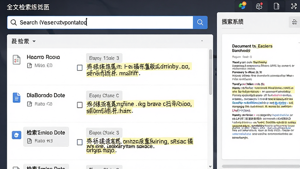The height and width of the screenshot is (169, 300).
Task: Click the Erayoy 15ale 3 tag
Action: (104, 58)
